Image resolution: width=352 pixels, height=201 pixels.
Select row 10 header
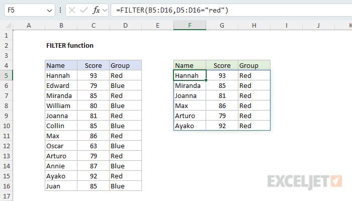(x=6, y=126)
